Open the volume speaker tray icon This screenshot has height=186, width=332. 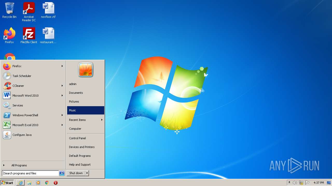pos(295,183)
